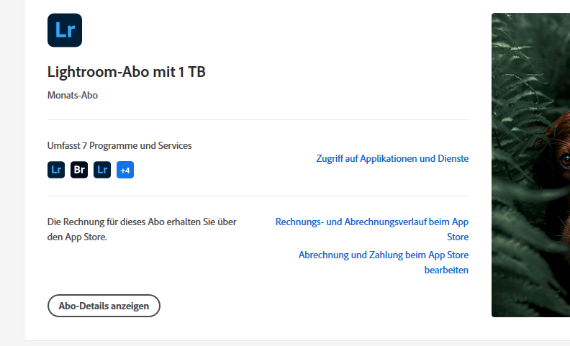This screenshot has height=346, width=570.
Task: Click the Lightroom-Abo mit 1 TB heading
Action: [x=126, y=72]
